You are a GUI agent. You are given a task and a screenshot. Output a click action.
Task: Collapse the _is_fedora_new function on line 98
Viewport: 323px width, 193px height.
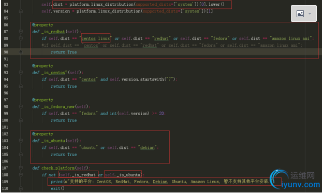(21, 106)
